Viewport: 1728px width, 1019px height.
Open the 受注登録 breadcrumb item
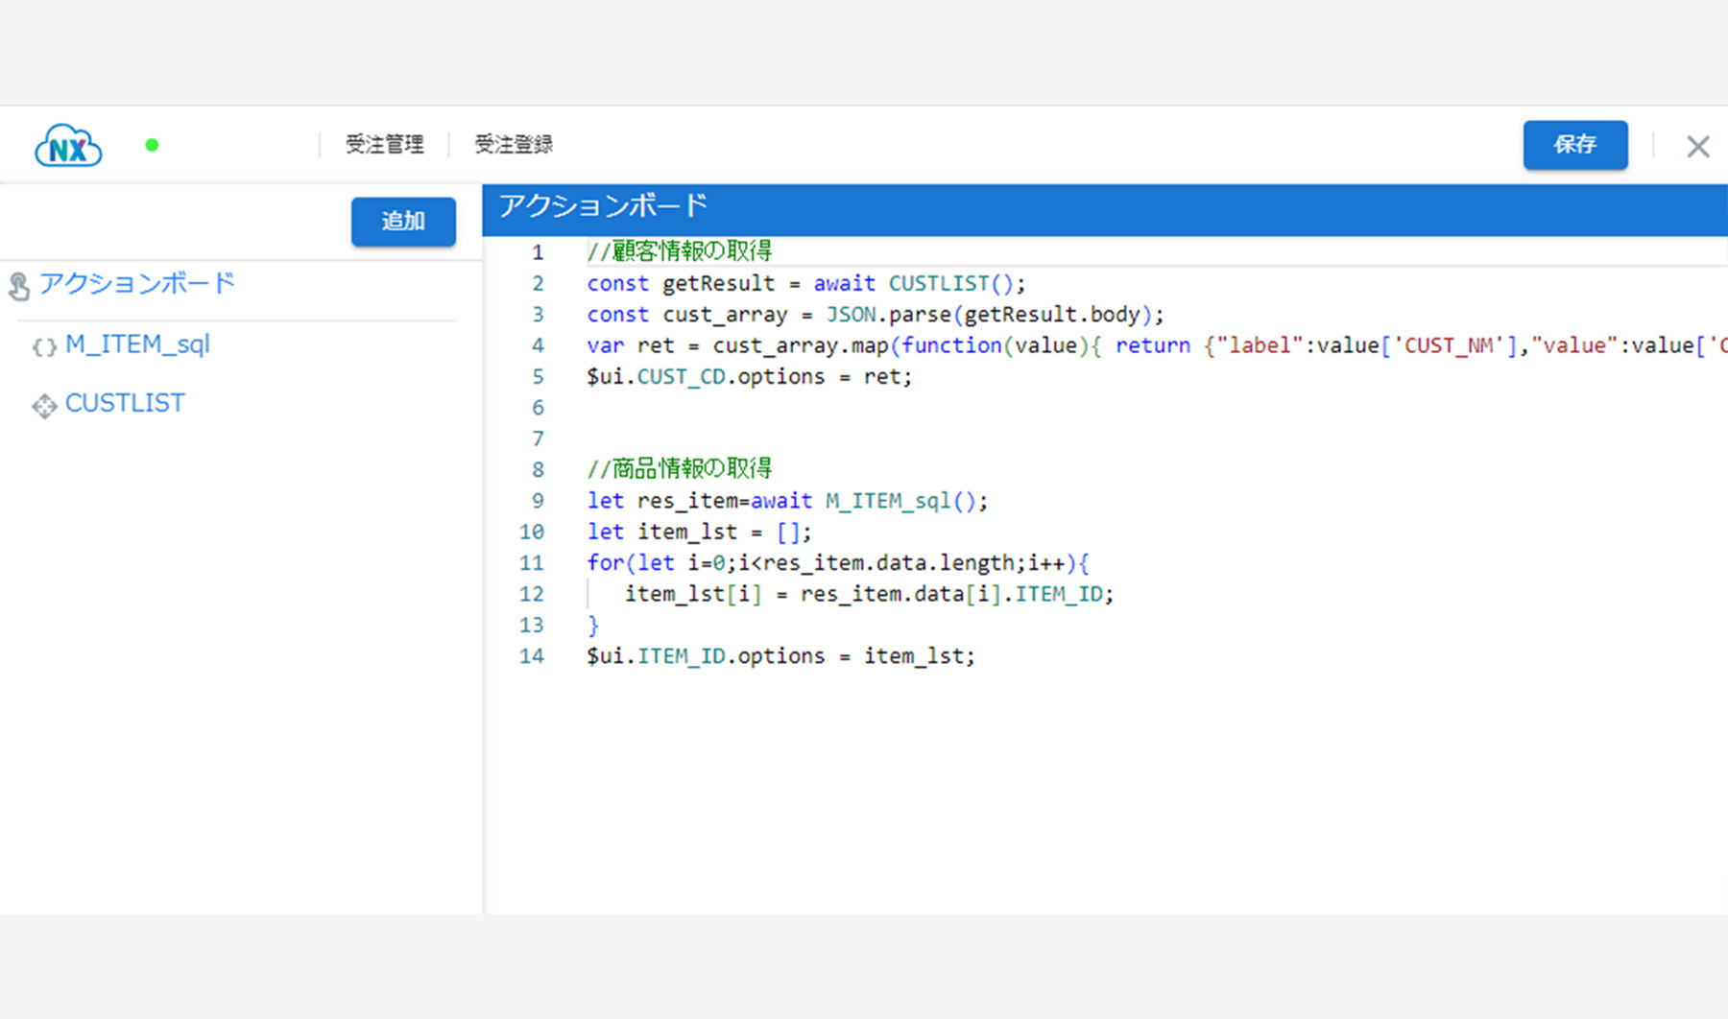514,145
